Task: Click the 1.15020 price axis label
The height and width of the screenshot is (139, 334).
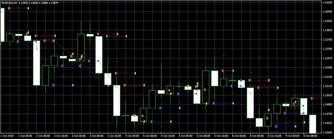Action: 328,95
